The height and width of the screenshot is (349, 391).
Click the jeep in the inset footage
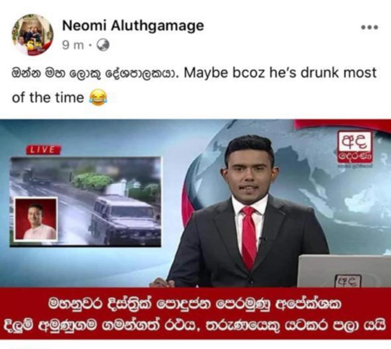pyautogui.click(x=125, y=220)
